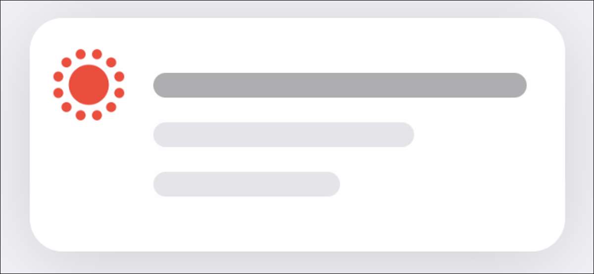Click the blank white space right of the shortest line
594x274 pixels.
445,184
